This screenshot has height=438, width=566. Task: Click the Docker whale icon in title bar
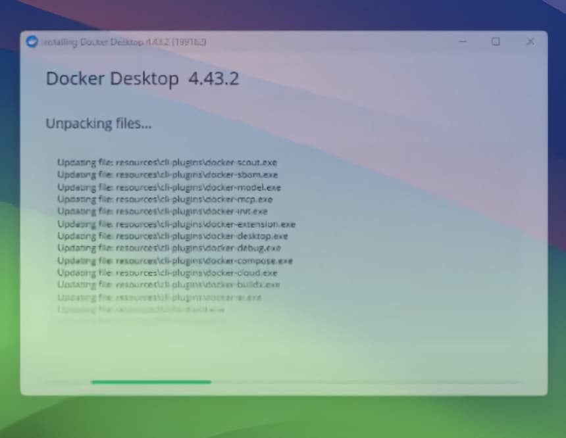point(32,41)
